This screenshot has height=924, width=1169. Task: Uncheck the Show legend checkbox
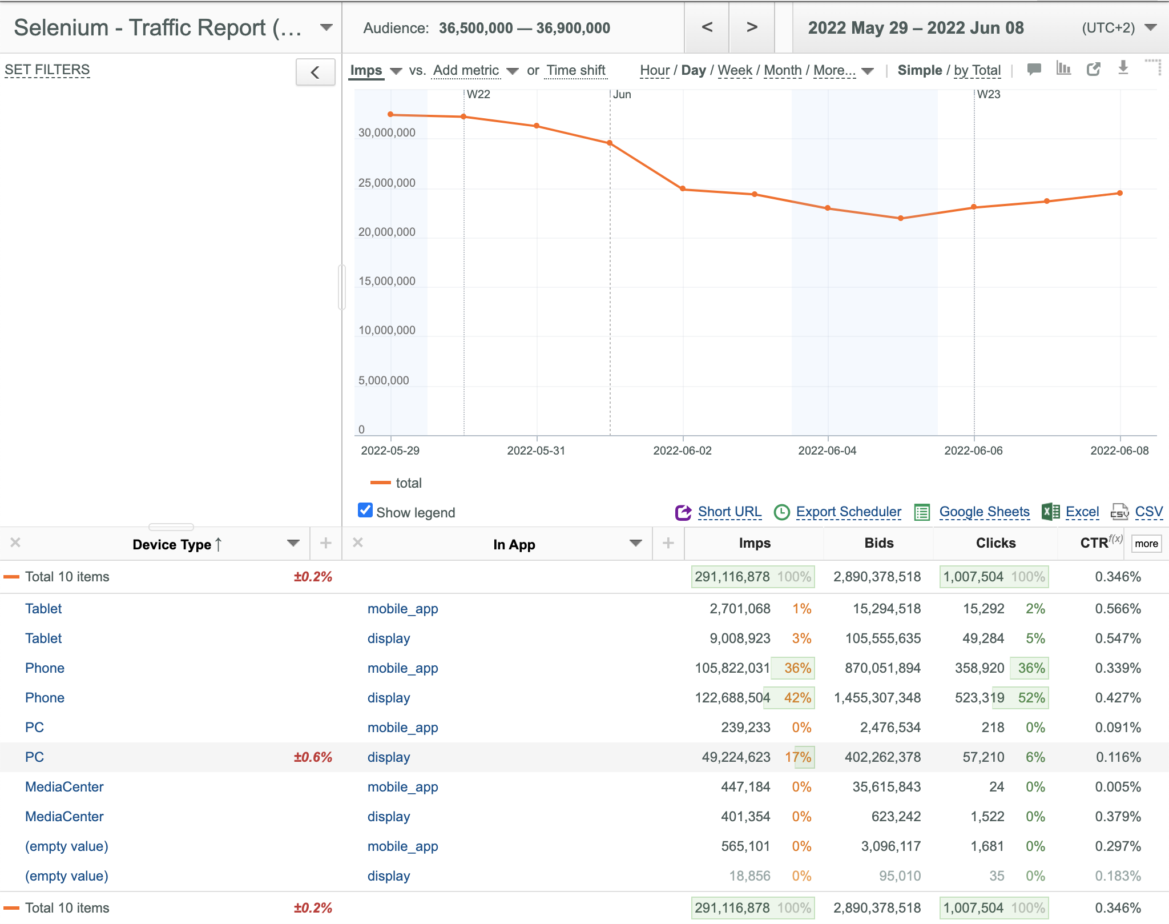[x=365, y=510]
